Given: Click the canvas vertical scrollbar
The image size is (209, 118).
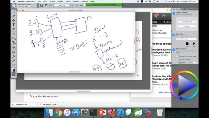Looking at the screenshot, I should point(134,41).
